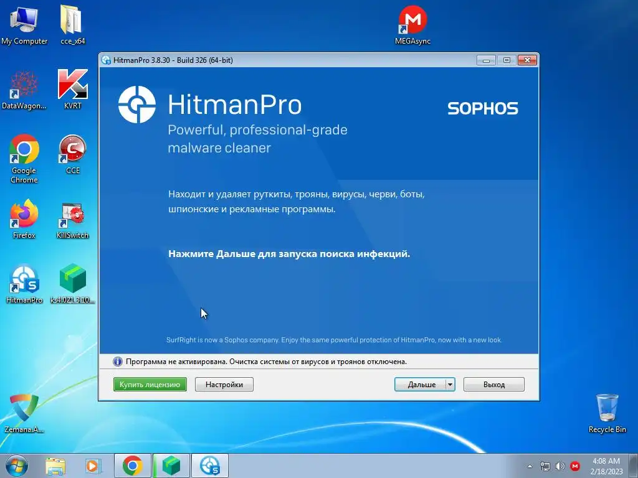Show hidden system tray icons

pos(530,466)
